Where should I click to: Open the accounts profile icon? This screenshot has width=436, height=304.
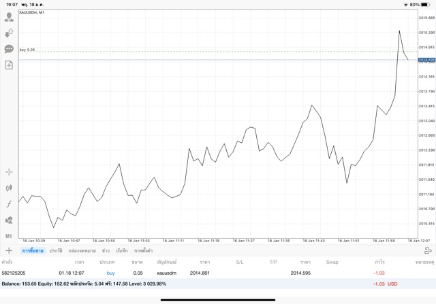pos(9,17)
